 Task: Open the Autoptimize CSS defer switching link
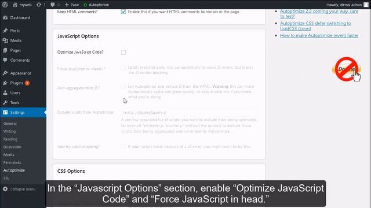tap(315, 25)
